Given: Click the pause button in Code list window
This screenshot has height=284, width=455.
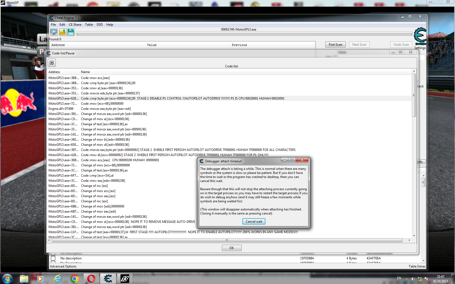Looking at the screenshot, I should point(51,63).
